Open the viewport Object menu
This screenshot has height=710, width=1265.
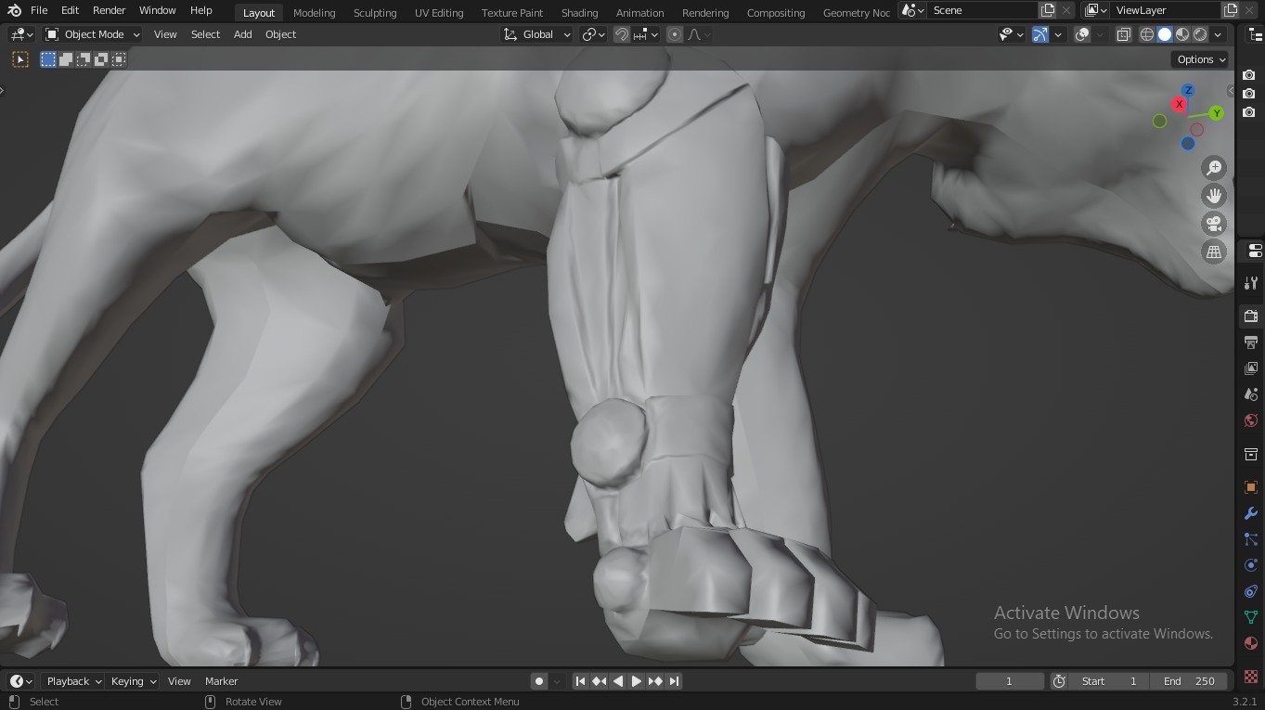click(280, 34)
